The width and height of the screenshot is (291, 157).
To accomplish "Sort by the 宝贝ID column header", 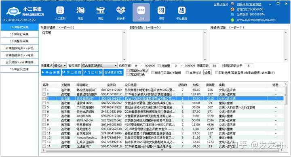I will click(x=112, y=85).
